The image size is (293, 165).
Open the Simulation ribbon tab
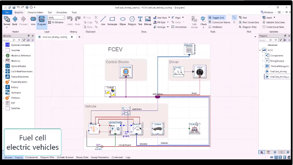pos(61,13)
